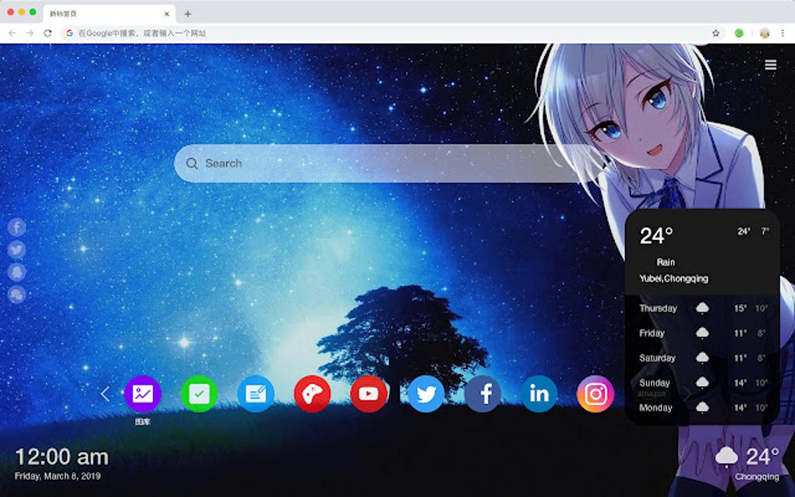795x497 pixels.
Task: Select the Thursday forecast row
Action: click(x=703, y=308)
